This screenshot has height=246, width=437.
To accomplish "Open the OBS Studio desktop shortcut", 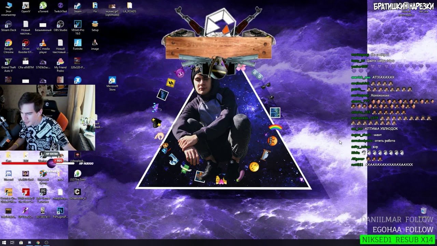I will (60, 24).
